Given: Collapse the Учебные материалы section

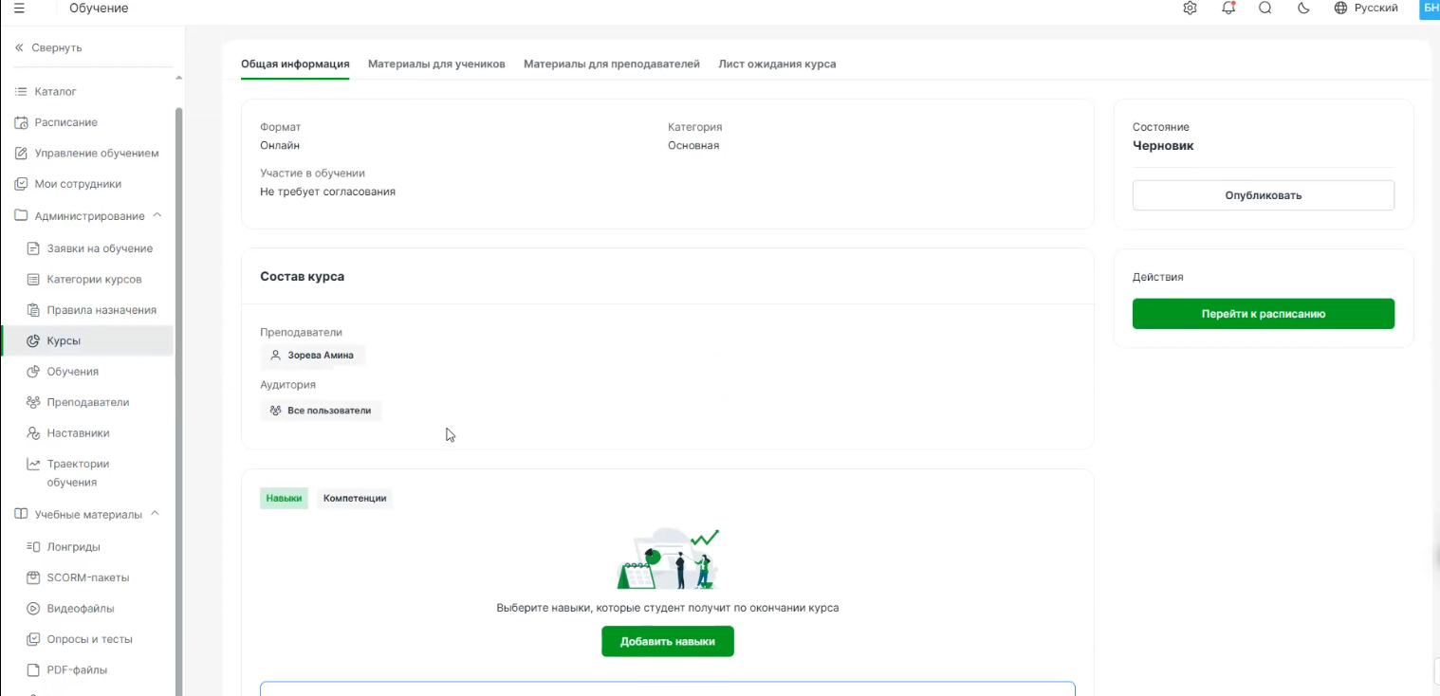Looking at the screenshot, I should point(156,514).
